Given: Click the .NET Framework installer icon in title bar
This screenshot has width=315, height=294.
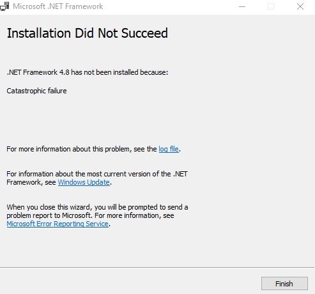Looking at the screenshot, I should pyautogui.click(x=4, y=6).
